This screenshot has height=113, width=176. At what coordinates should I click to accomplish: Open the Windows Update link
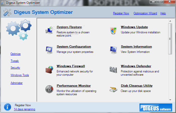click(x=134, y=27)
